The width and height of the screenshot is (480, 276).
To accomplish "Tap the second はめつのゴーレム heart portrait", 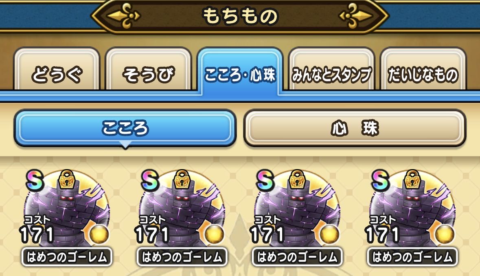I will coord(182,210).
